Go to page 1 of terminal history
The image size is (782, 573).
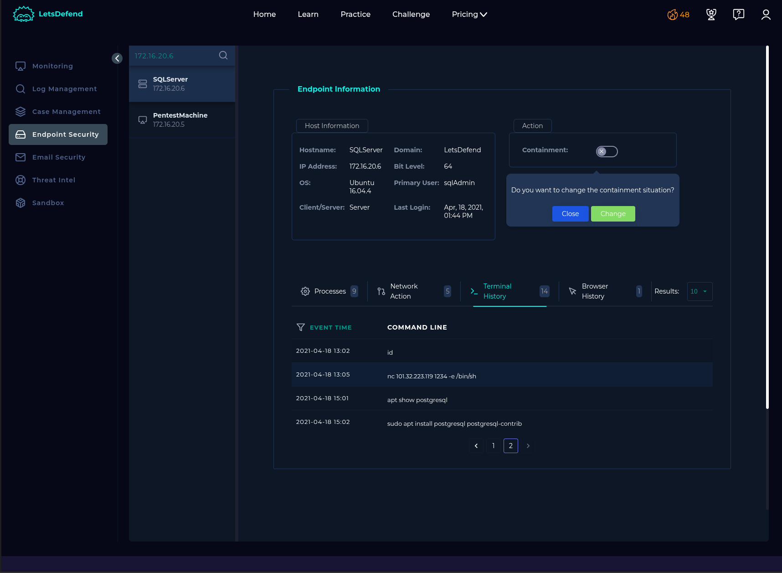point(494,446)
